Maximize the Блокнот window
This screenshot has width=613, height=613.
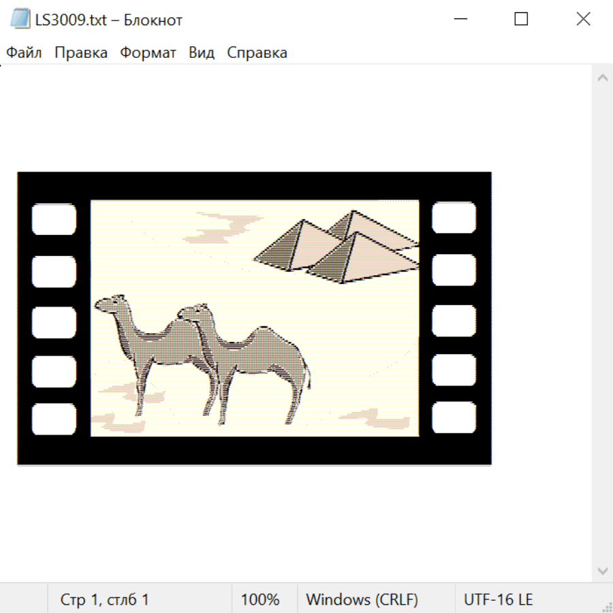(x=521, y=19)
